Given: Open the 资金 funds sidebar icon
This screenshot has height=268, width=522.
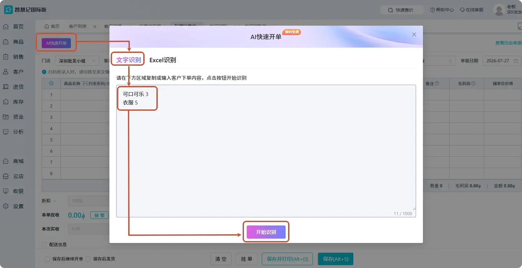Looking at the screenshot, I should tap(6, 117).
